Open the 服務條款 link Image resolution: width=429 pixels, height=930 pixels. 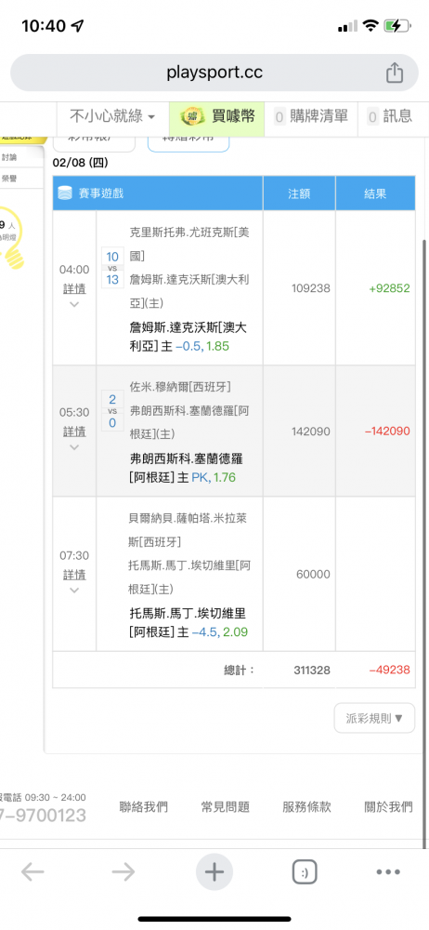[307, 806]
